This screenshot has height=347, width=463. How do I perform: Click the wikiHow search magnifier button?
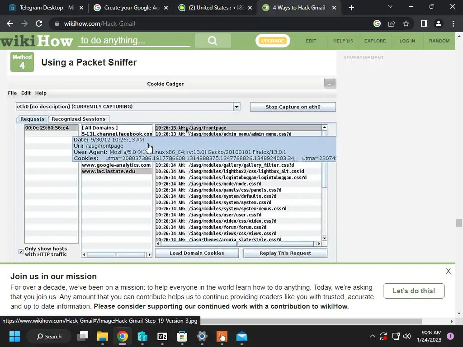[x=213, y=41]
